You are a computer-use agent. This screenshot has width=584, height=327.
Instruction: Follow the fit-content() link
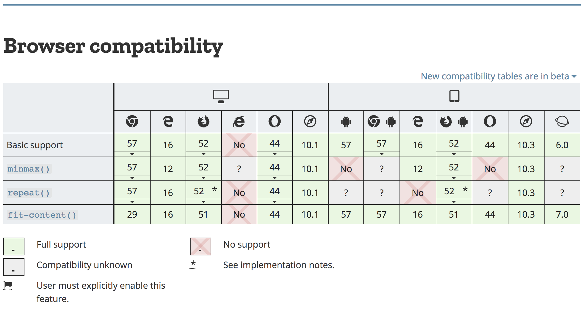[x=42, y=215]
